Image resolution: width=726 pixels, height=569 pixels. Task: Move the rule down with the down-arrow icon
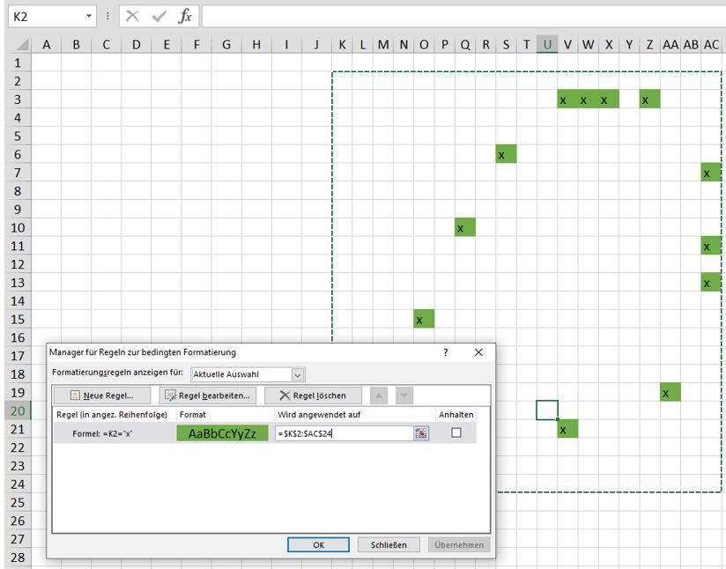click(404, 394)
